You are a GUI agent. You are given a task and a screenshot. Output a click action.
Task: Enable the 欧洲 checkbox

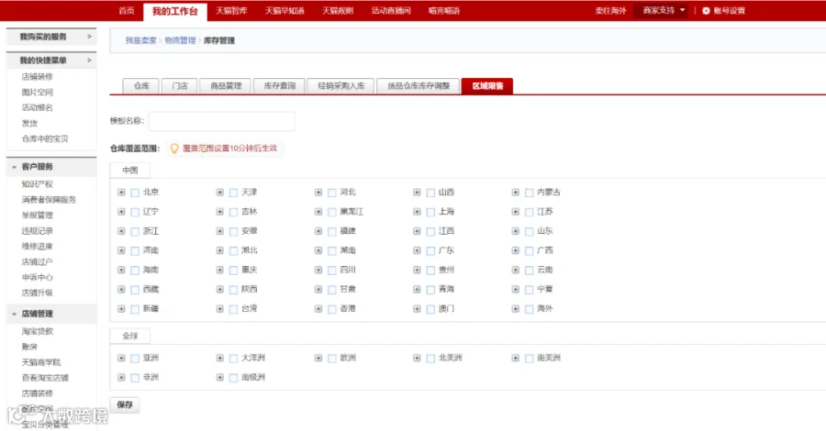coord(332,359)
